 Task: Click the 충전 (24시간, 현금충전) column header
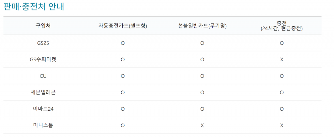(281, 26)
